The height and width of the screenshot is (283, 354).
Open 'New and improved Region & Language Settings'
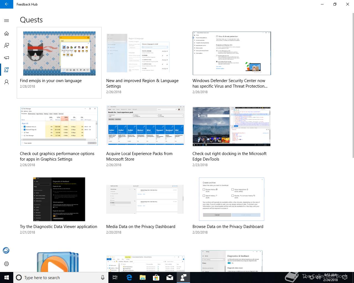(x=142, y=83)
